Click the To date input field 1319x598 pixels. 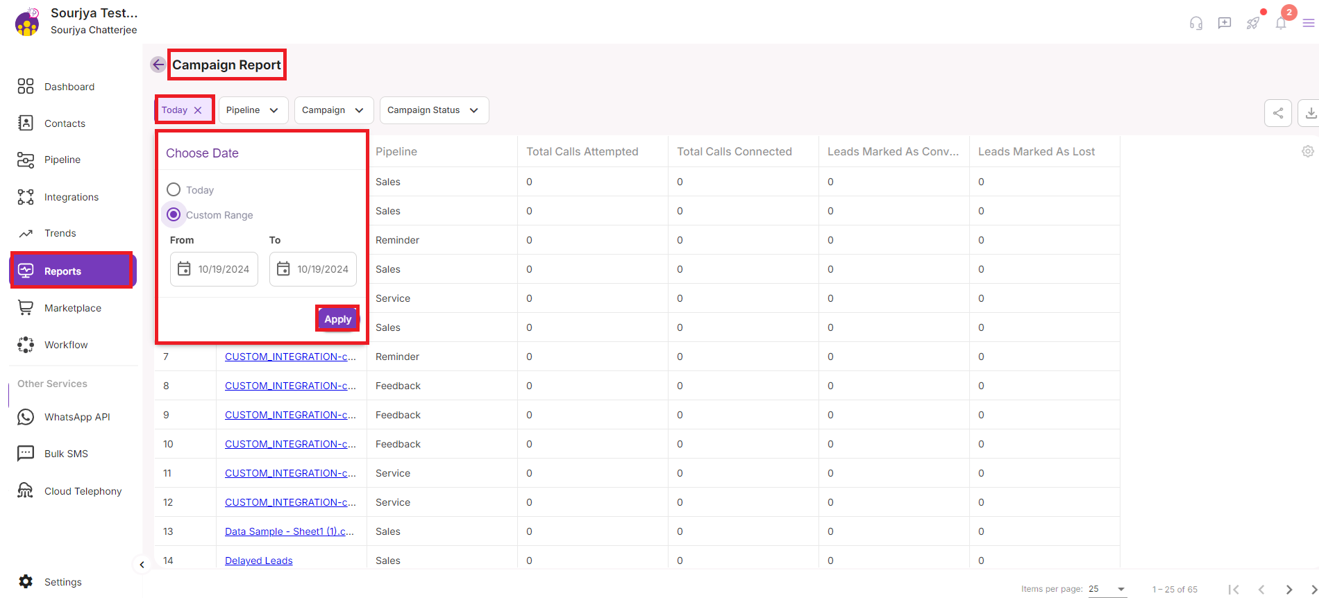[x=313, y=269]
